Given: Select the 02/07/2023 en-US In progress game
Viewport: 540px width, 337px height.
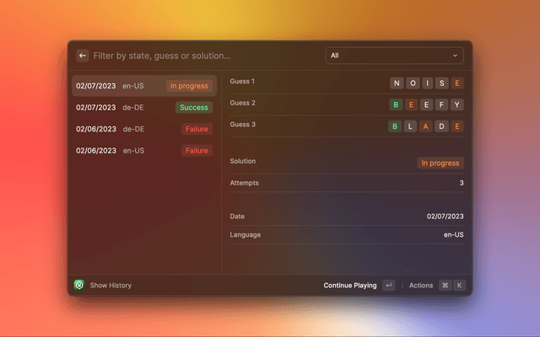Looking at the screenshot, I should click(143, 86).
